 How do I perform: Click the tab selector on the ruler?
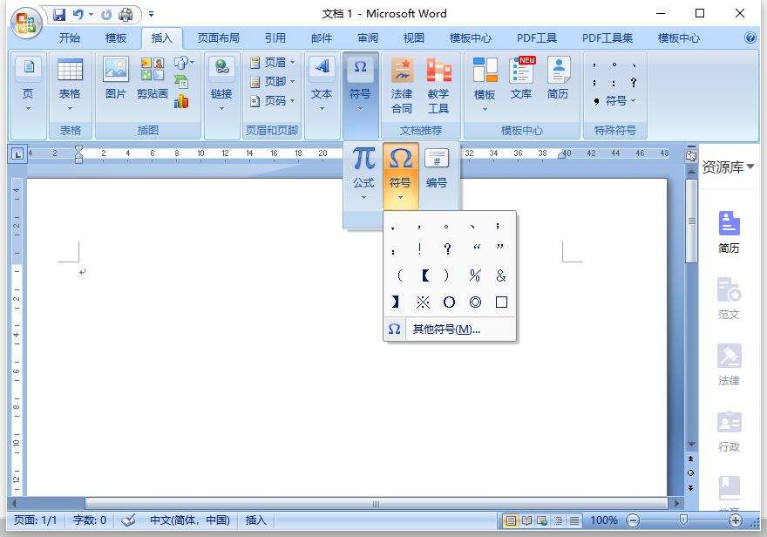point(17,154)
